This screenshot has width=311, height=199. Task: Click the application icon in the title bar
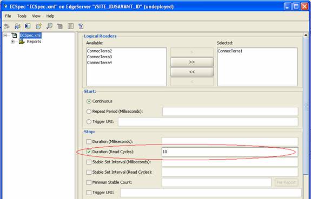5,6
